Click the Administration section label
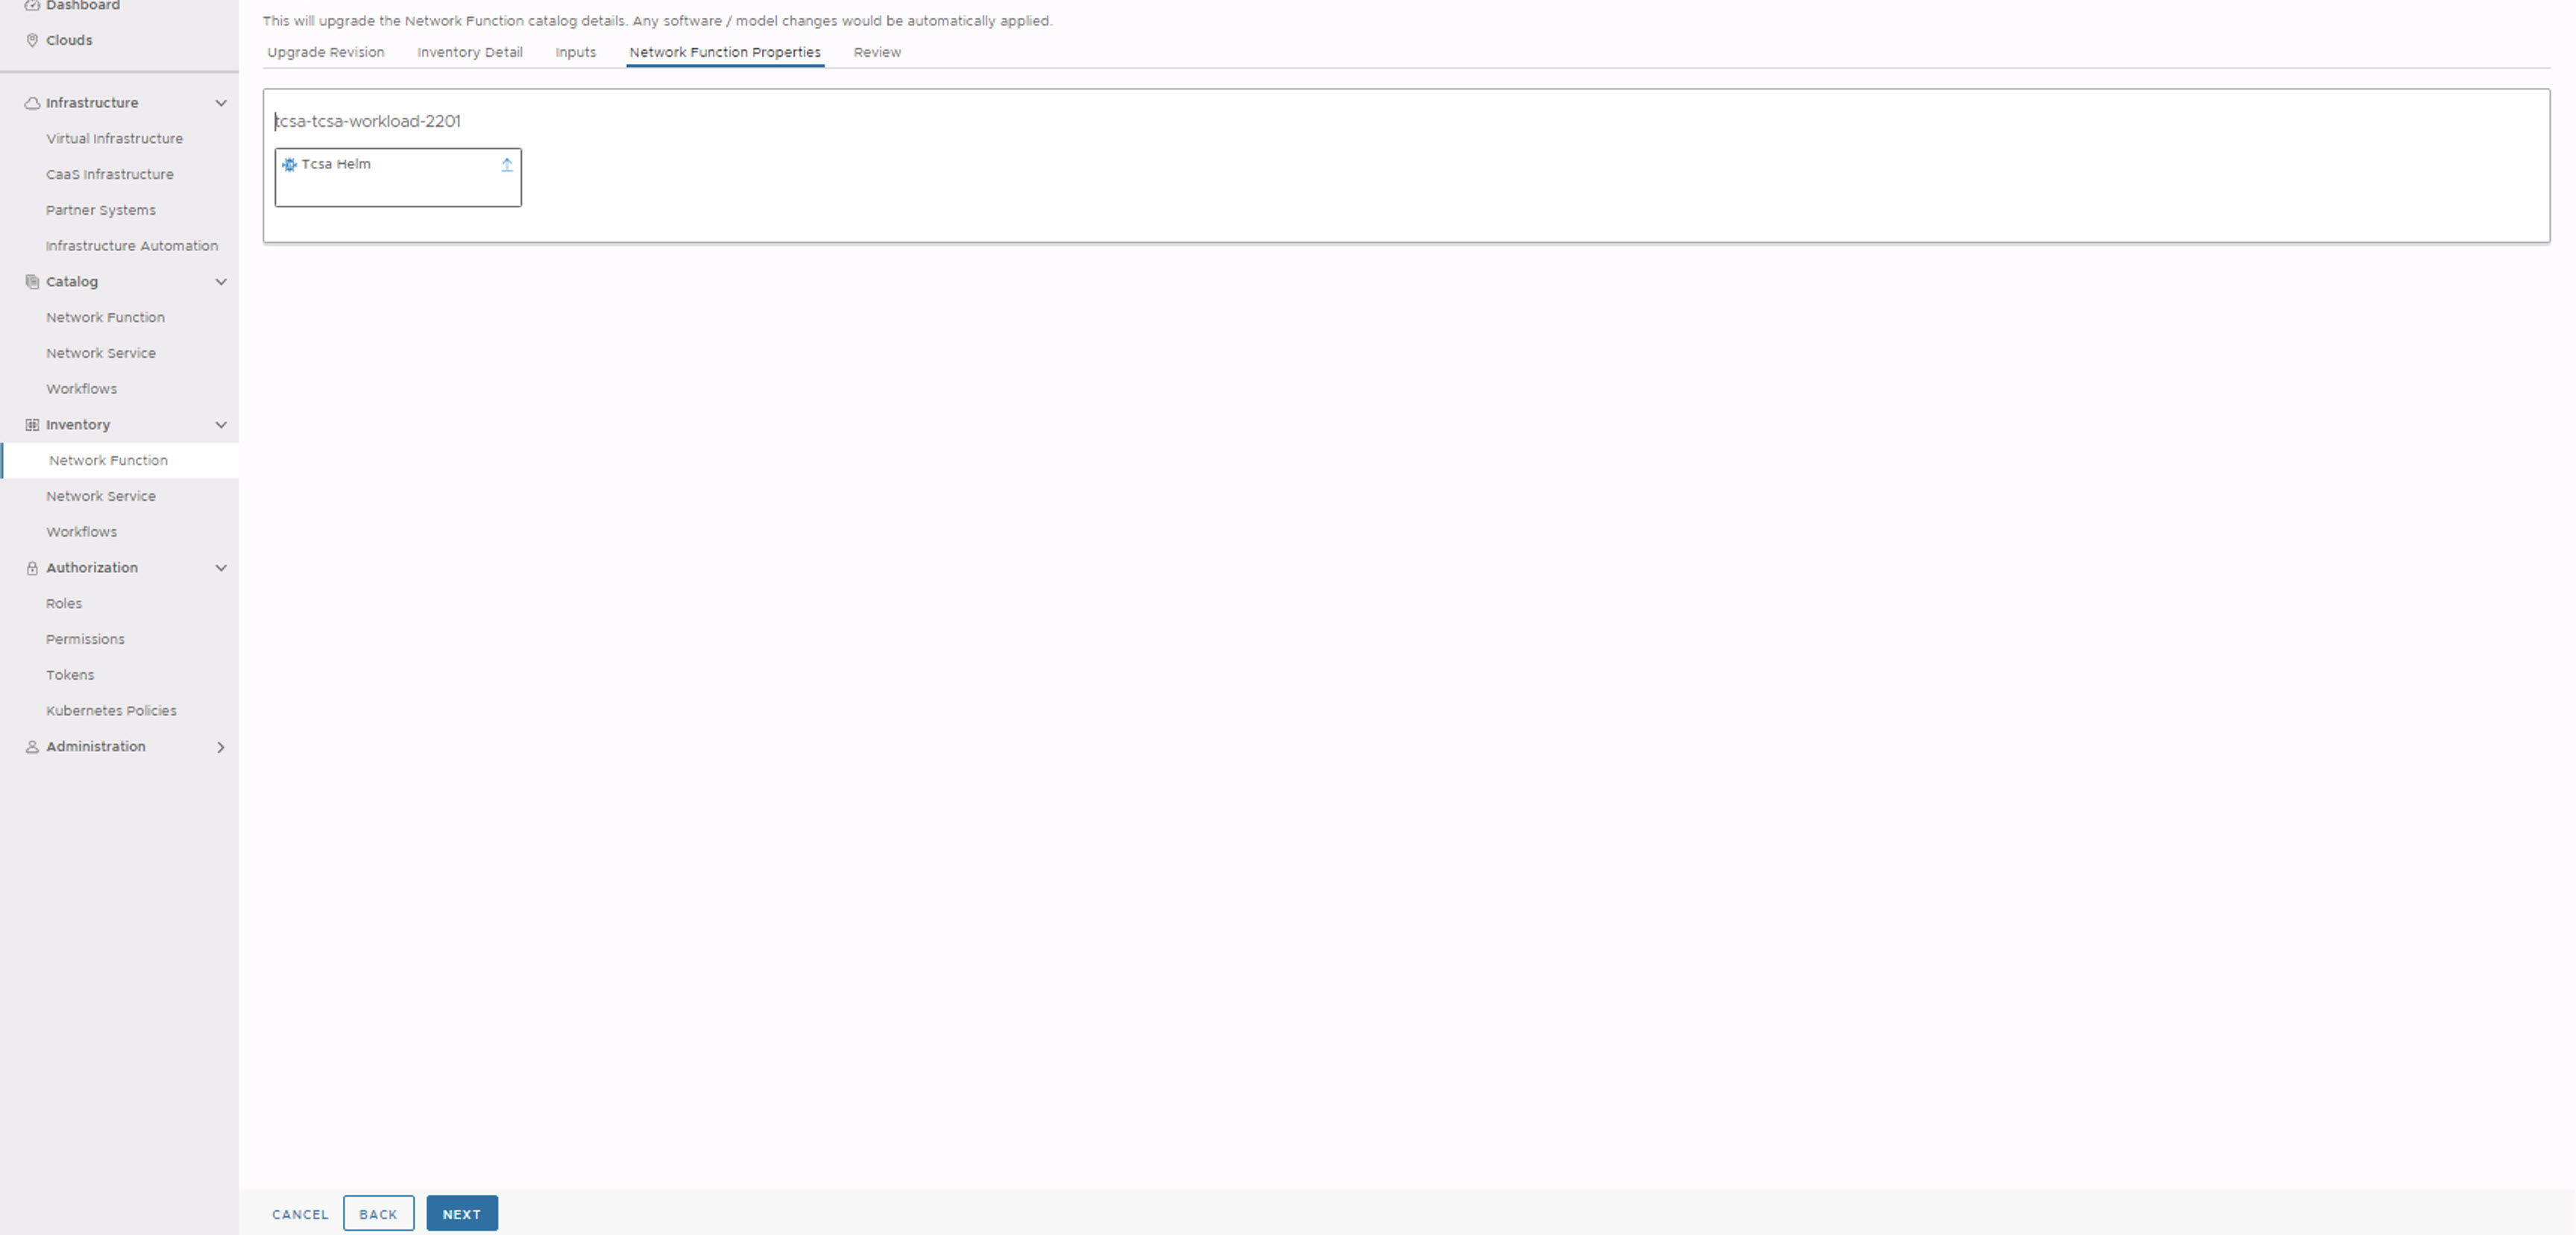The height and width of the screenshot is (1235, 2576). click(x=96, y=747)
